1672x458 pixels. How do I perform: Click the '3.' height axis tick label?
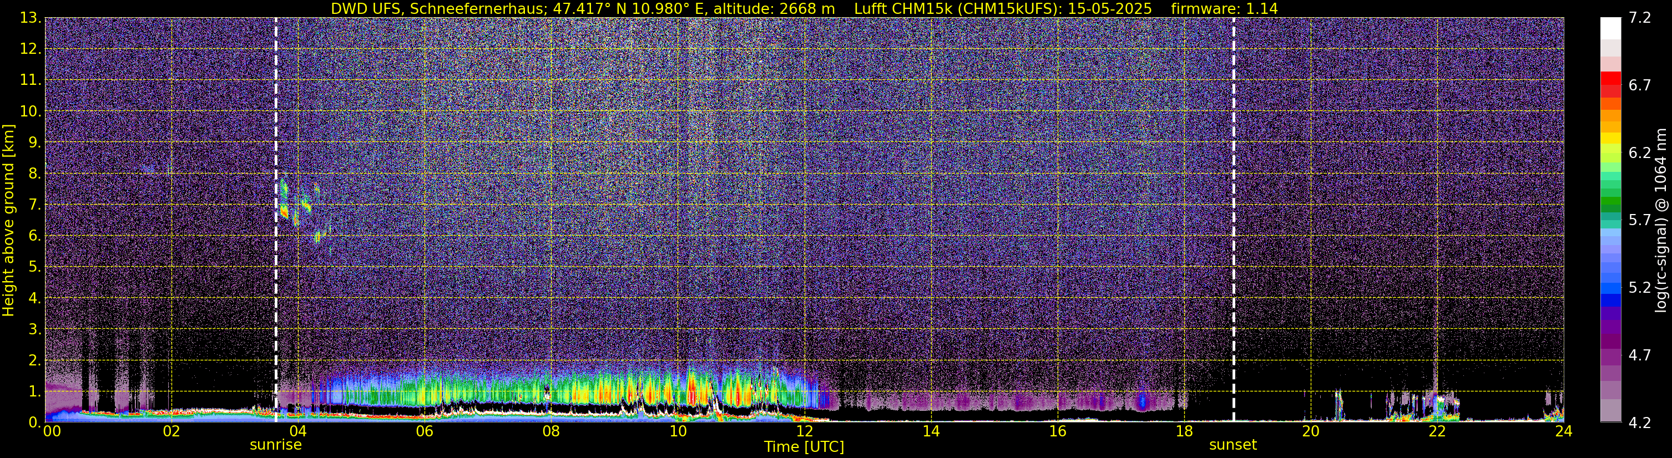(35, 329)
